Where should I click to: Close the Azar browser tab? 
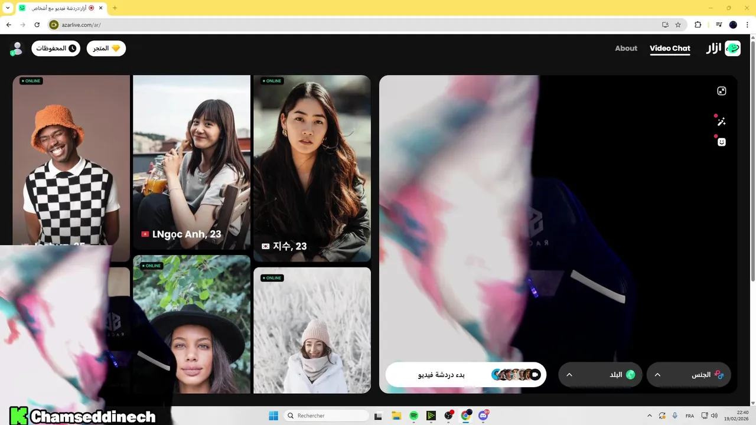point(101,8)
